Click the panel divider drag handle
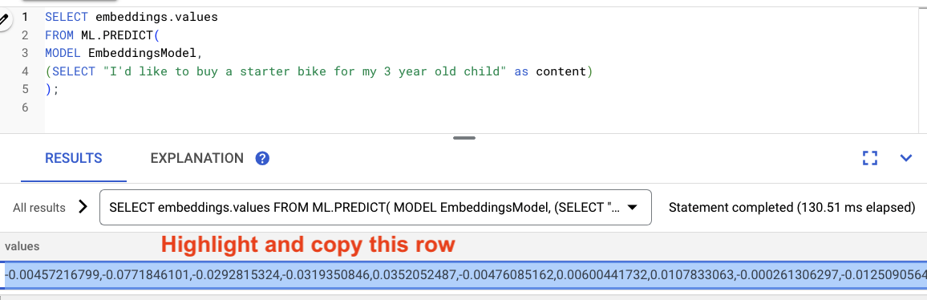Image resolution: width=927 pixels, height=300 pixels. 464,138
